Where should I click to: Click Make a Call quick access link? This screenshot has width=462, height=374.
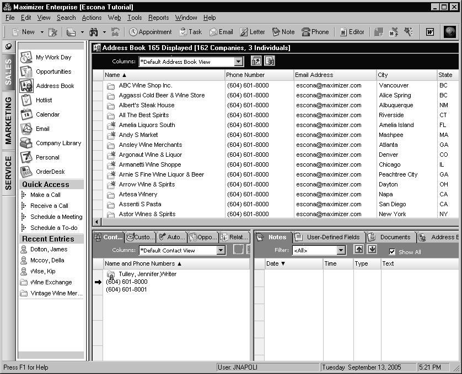45,195
